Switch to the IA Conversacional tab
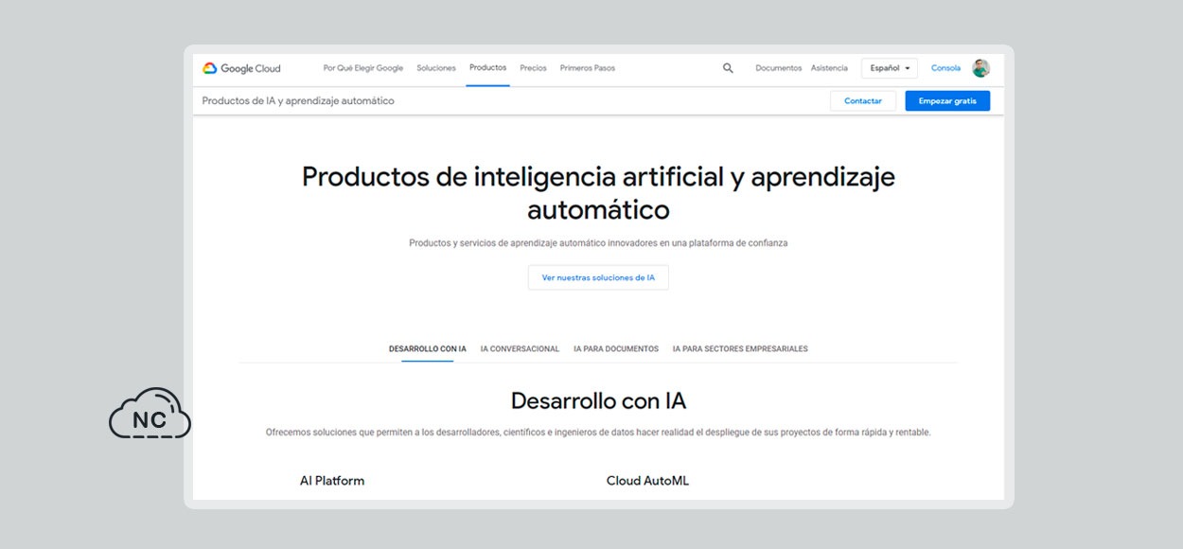 point(520,349)
